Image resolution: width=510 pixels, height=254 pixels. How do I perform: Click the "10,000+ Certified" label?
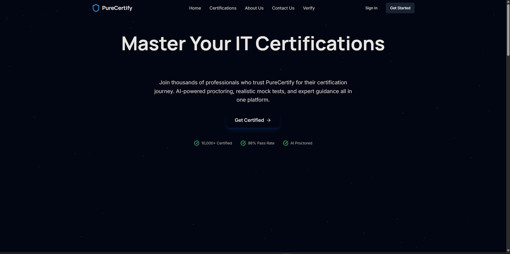coord(217,143)
